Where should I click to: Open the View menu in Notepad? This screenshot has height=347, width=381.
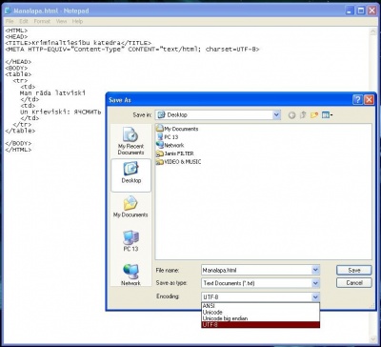coord(61,21)
